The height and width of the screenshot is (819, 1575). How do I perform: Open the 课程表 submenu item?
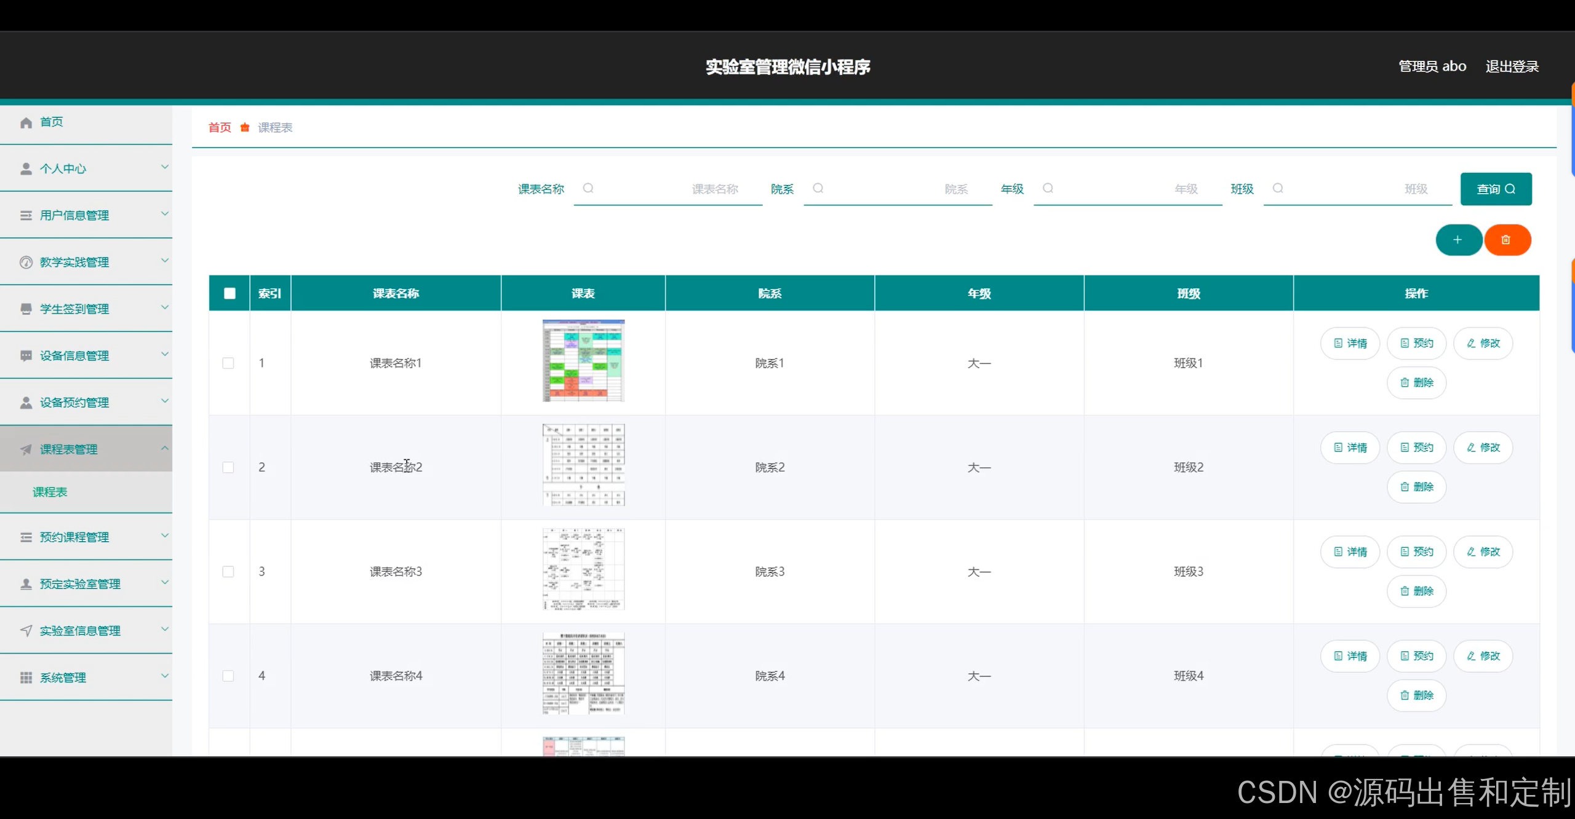pyautogui.click(x=50, y=492)
